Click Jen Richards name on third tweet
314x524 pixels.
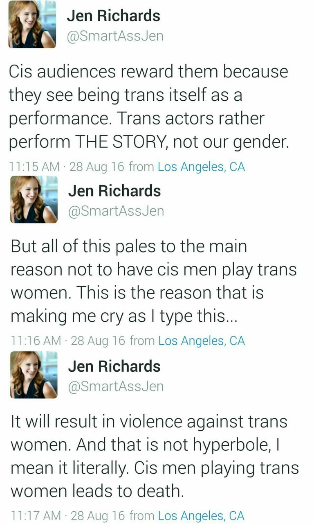coord(114,366)
